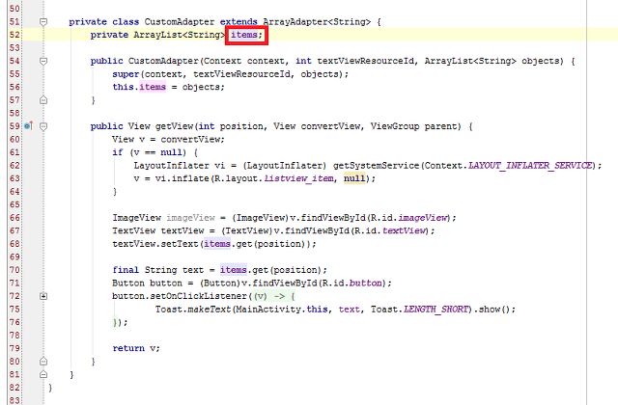Click ViewGroup parent parameter on line 59
The height and width of the screenshot is (405, 618).
click(x=415, y=126)
